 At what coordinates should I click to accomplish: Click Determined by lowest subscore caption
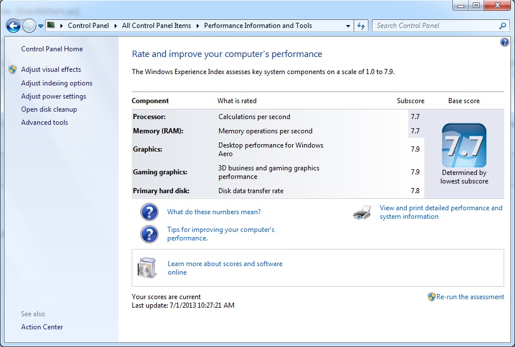(464, 177)
